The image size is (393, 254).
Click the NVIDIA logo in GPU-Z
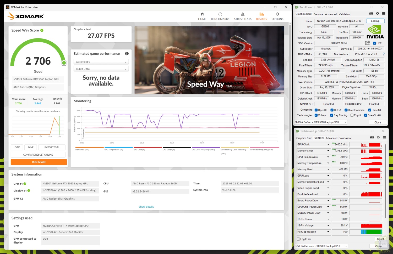(375, 32)
